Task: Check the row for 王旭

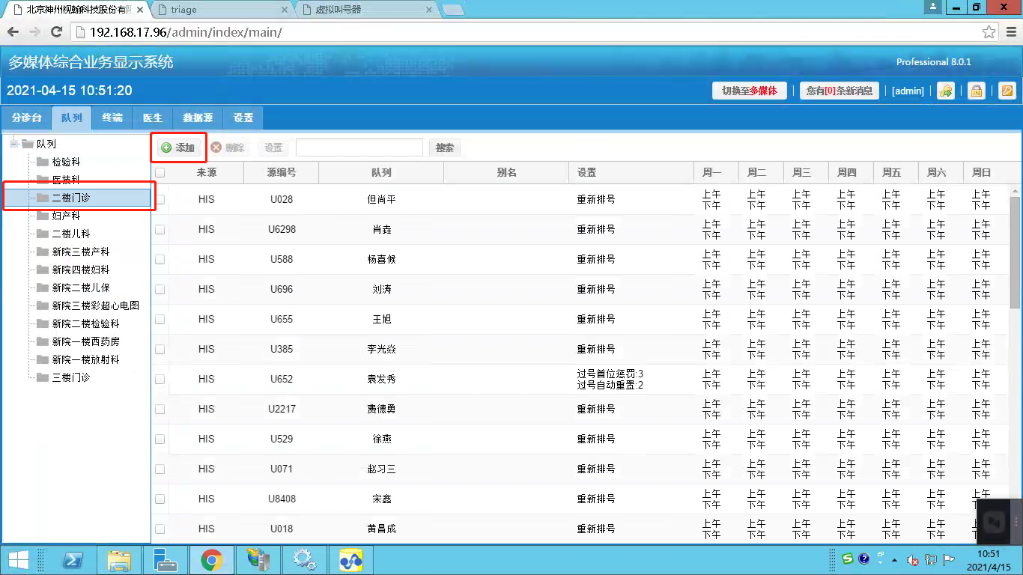Action: [160, 319]
